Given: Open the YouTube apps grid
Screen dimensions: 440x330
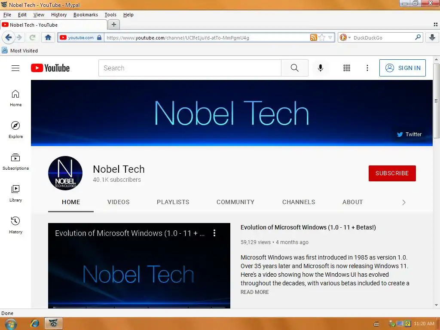Looking at the screenshot, I should (x=347, y=68).
